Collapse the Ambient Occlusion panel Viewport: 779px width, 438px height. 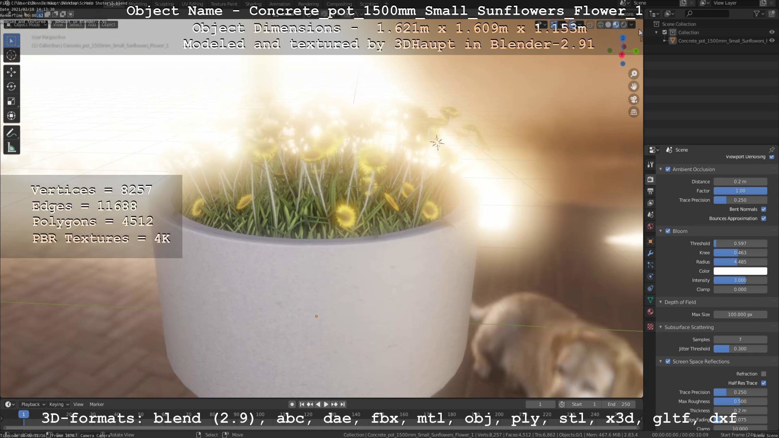(661, 169)
